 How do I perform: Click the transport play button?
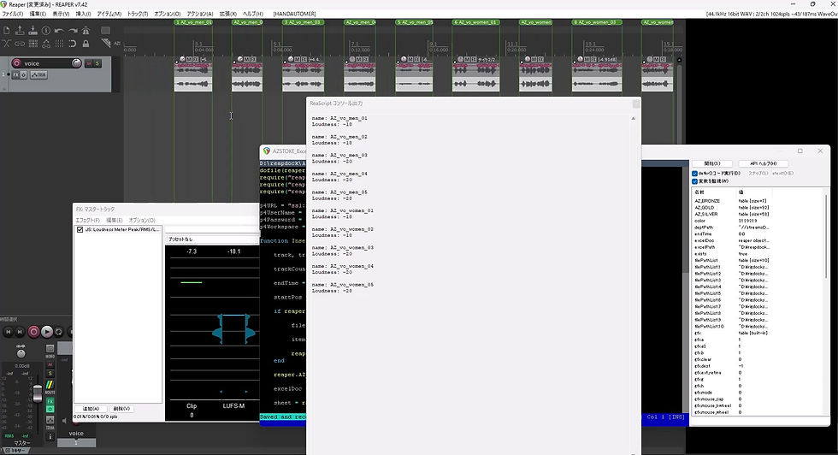point(47,332)
